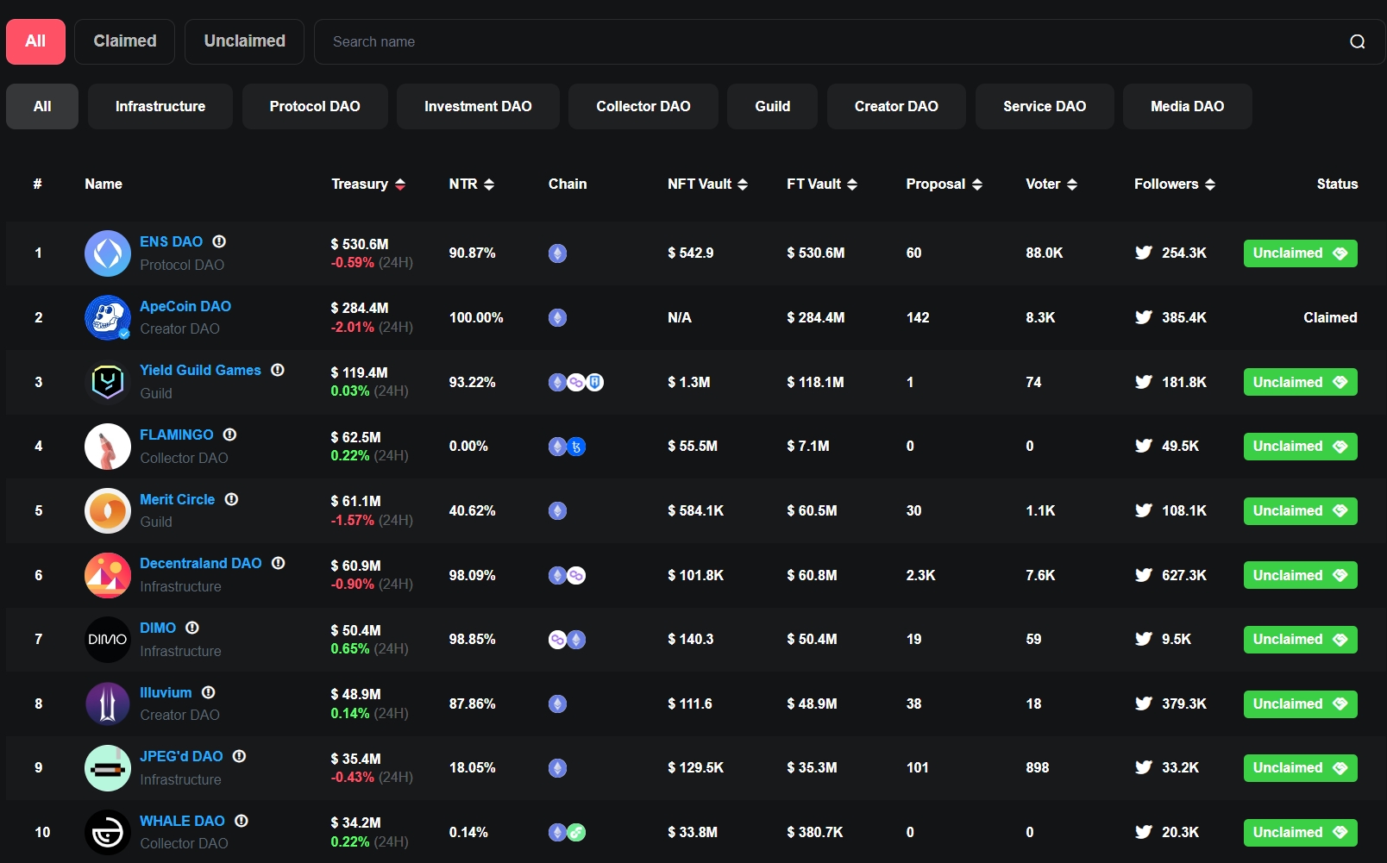Select the Investment DAO category tab
The height and width of the screenshot is (863, 1387).
[x=478, y=107]
